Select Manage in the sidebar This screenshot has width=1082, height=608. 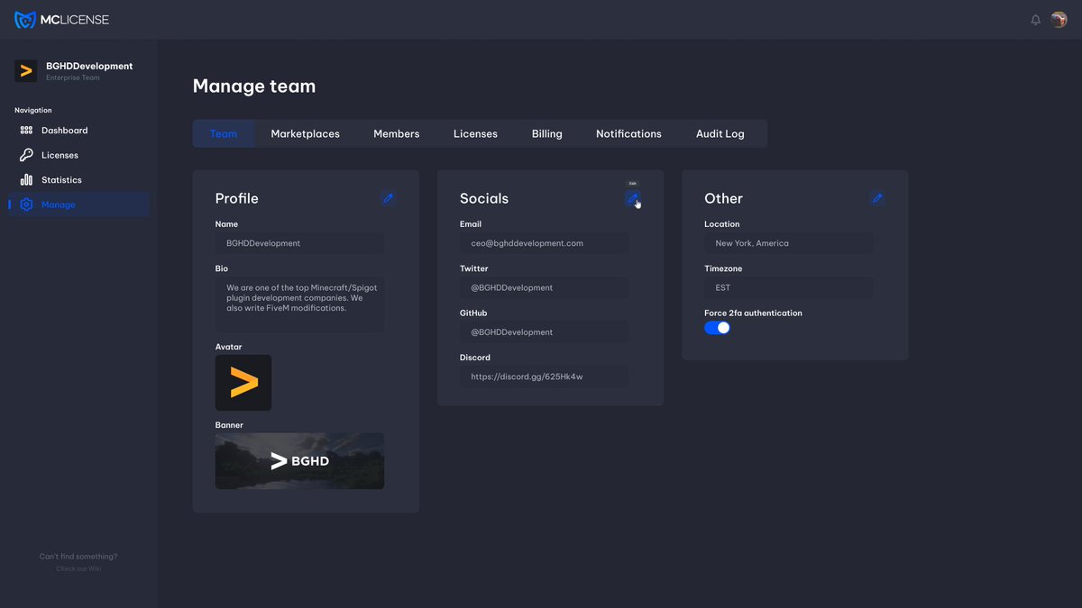78,204
